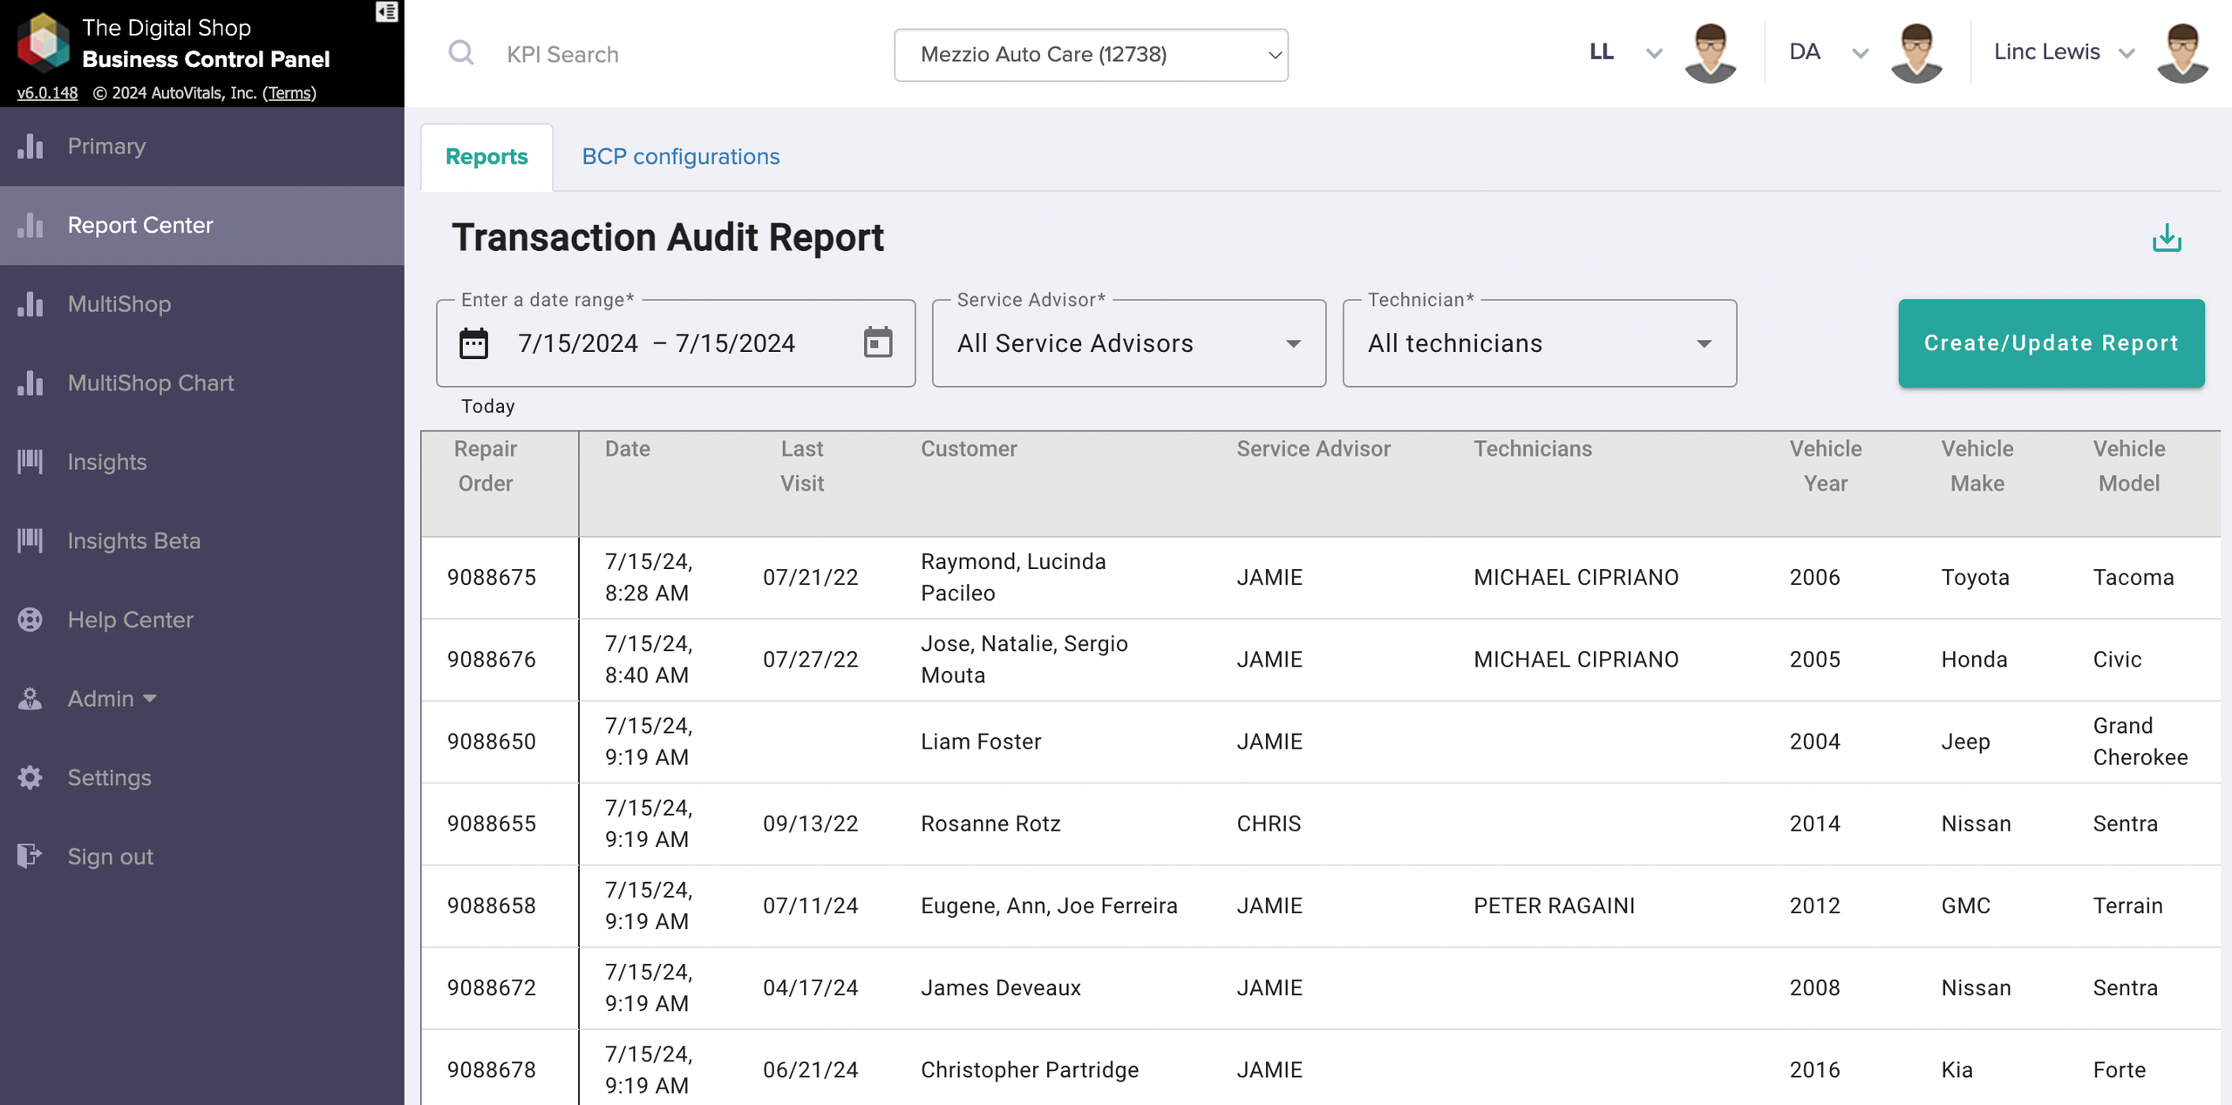
Task: Click the Vehicle Make column header
Action: (x=1977, y=466)
